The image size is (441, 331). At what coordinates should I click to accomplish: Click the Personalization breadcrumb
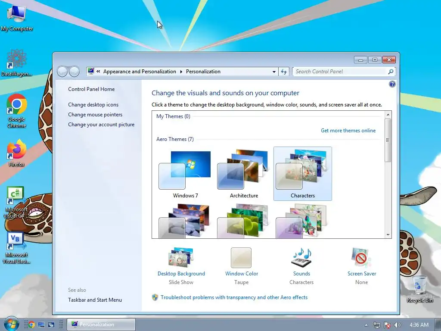(x=203, y=72)
